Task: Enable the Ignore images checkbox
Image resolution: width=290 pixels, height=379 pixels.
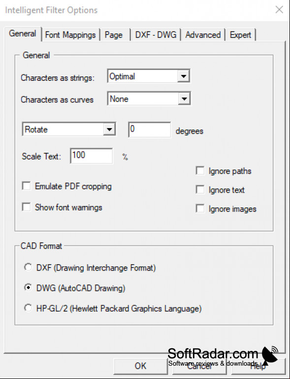Action: 200,208
